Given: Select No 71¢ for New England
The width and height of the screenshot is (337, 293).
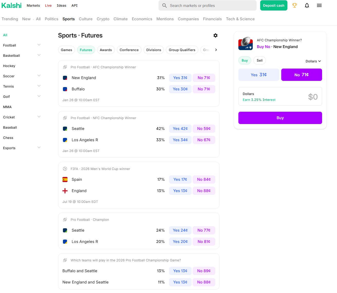Looking at the screenshot, I should click(x=204, y=78).
